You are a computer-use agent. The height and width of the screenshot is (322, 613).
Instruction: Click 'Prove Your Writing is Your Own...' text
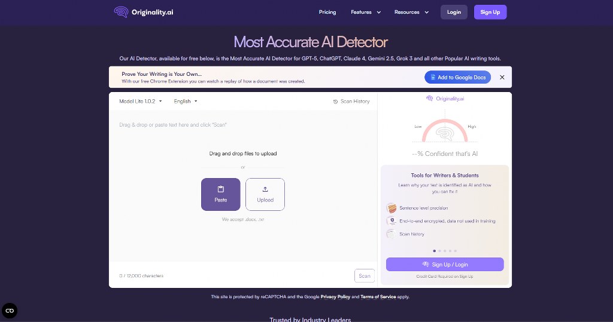162,73
